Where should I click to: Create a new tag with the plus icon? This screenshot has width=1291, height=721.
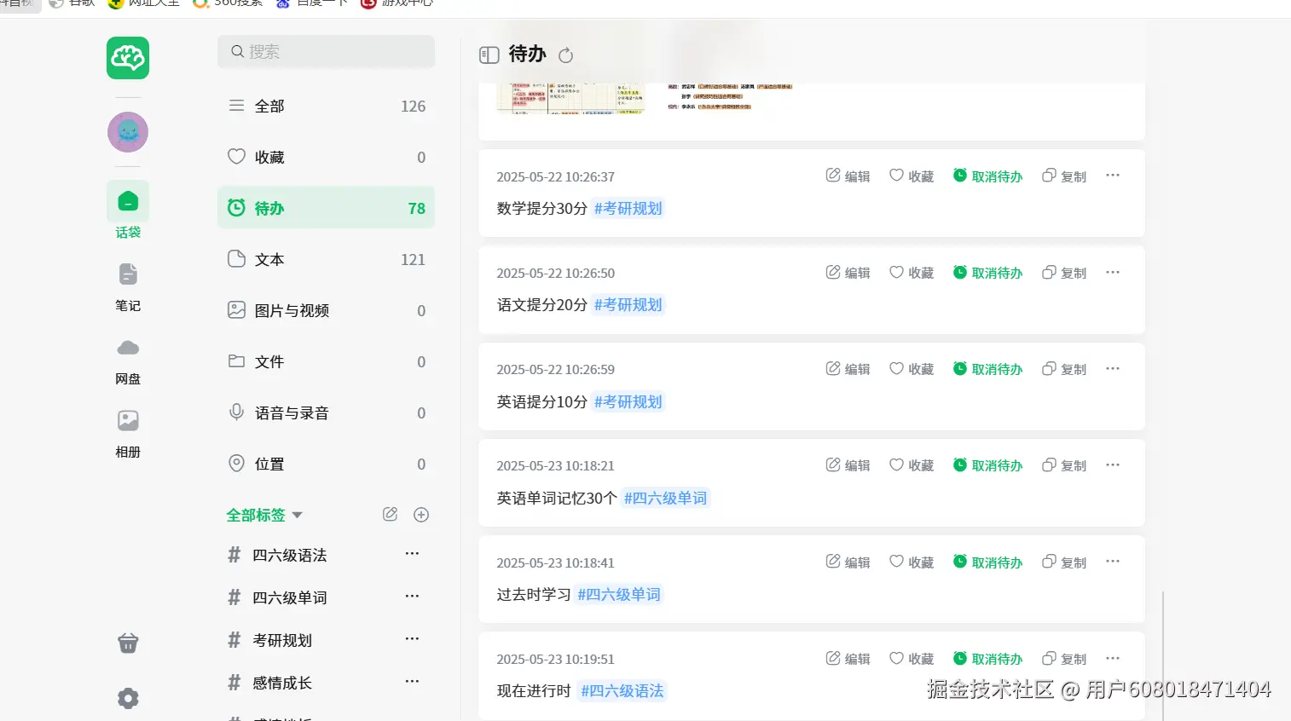pyautogui.click(x=420, y=514)
